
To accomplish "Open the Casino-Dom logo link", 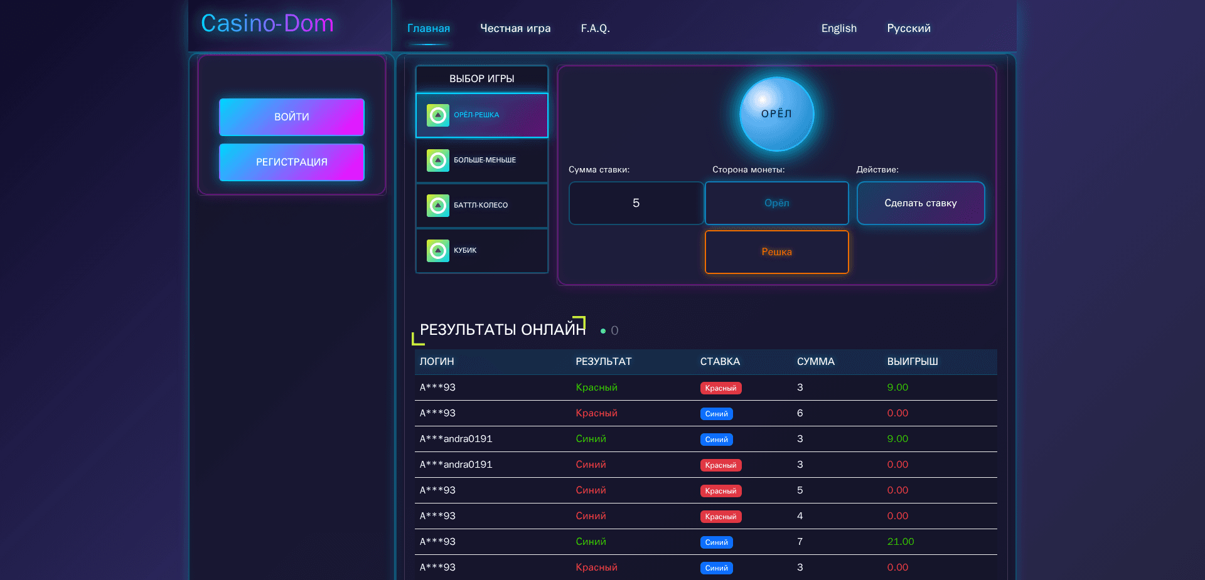I will [x=267, y=24].
